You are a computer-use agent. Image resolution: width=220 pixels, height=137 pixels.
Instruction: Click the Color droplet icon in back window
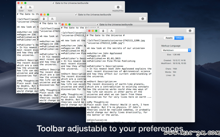[x=21, y=7]
